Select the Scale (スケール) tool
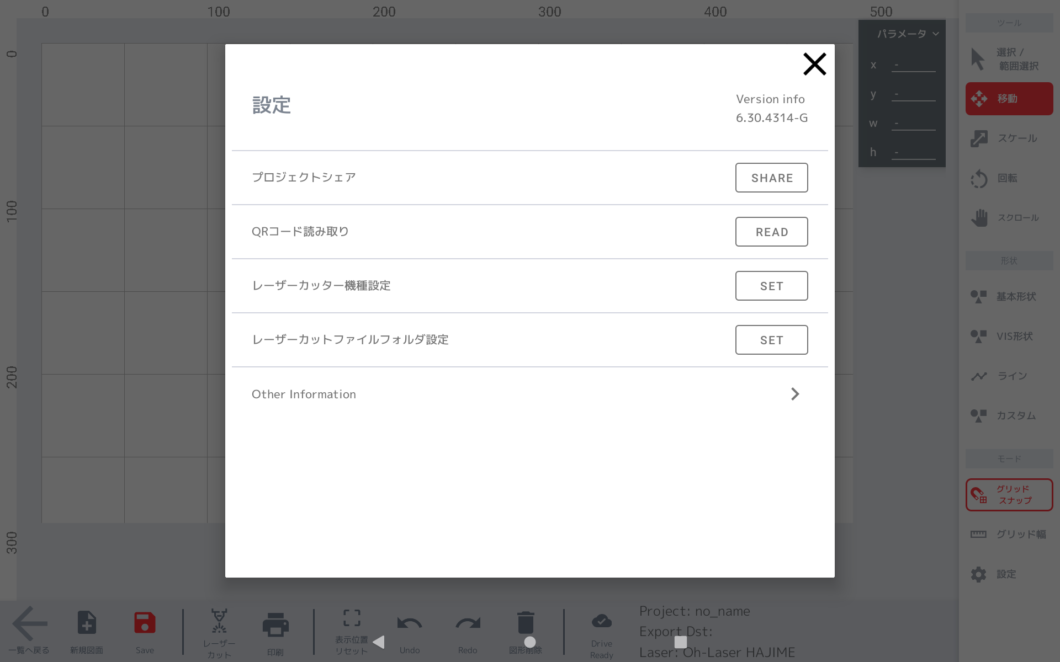This screenshot has width=1060, height=662. [1009, 138]
